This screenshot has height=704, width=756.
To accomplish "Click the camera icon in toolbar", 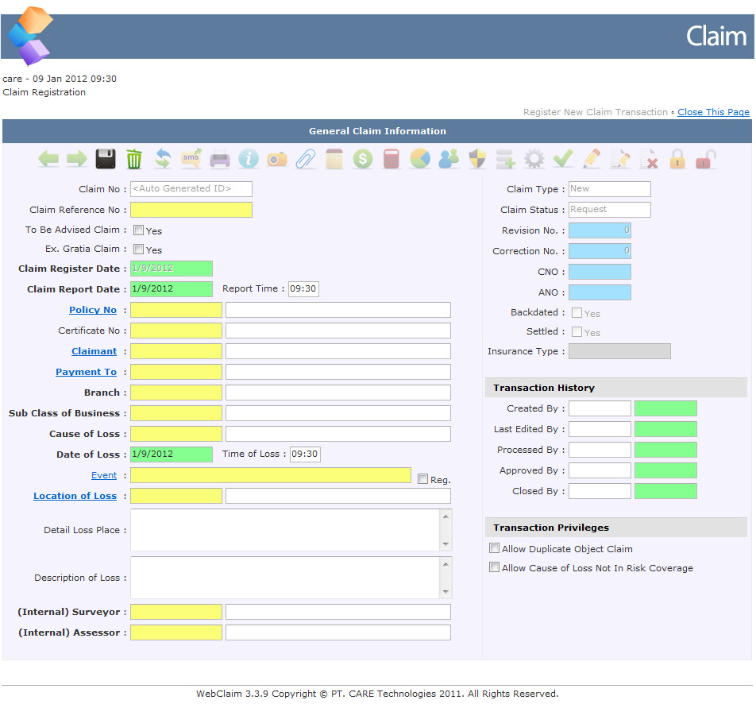I will point(277,159).
